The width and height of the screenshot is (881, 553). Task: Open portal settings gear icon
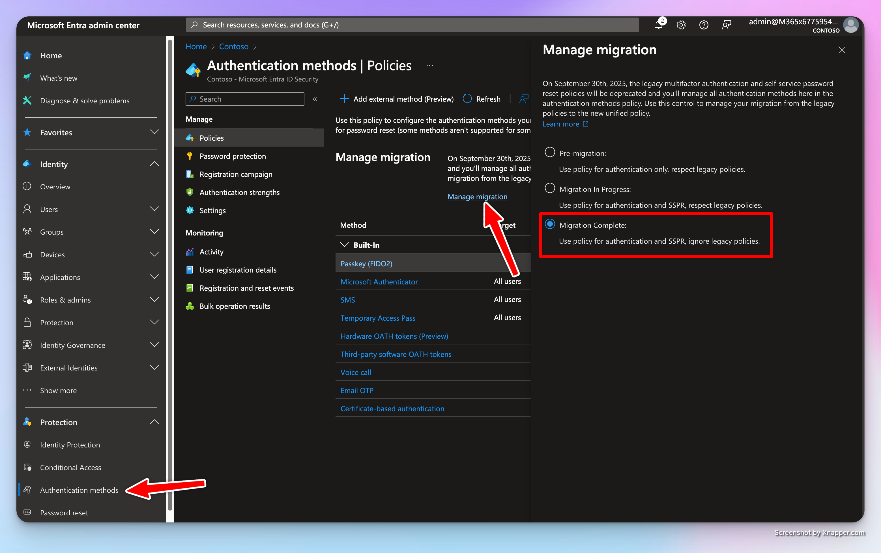pyautogui.click(x=681, y=25)
